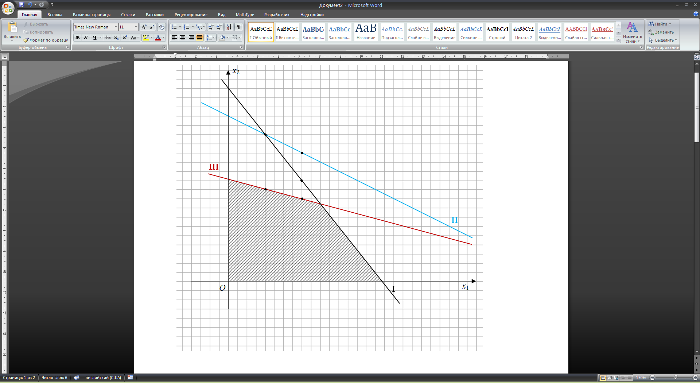Save the document from Quick Access toolbar

22,5
